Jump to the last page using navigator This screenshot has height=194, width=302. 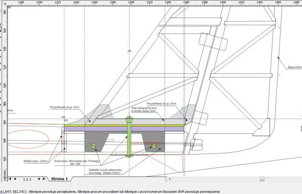tap(43, 179)
